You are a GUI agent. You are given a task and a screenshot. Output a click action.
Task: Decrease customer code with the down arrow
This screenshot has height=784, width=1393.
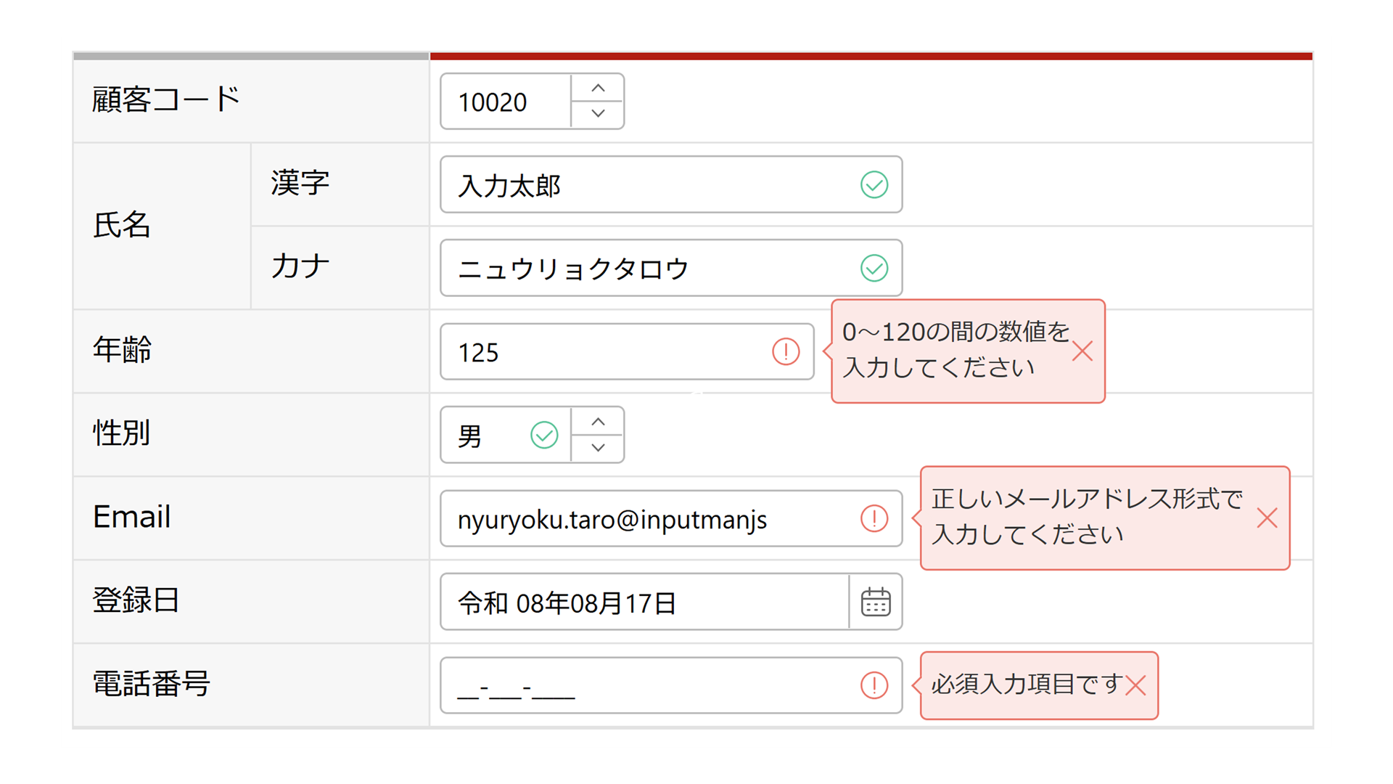[598, 114]
